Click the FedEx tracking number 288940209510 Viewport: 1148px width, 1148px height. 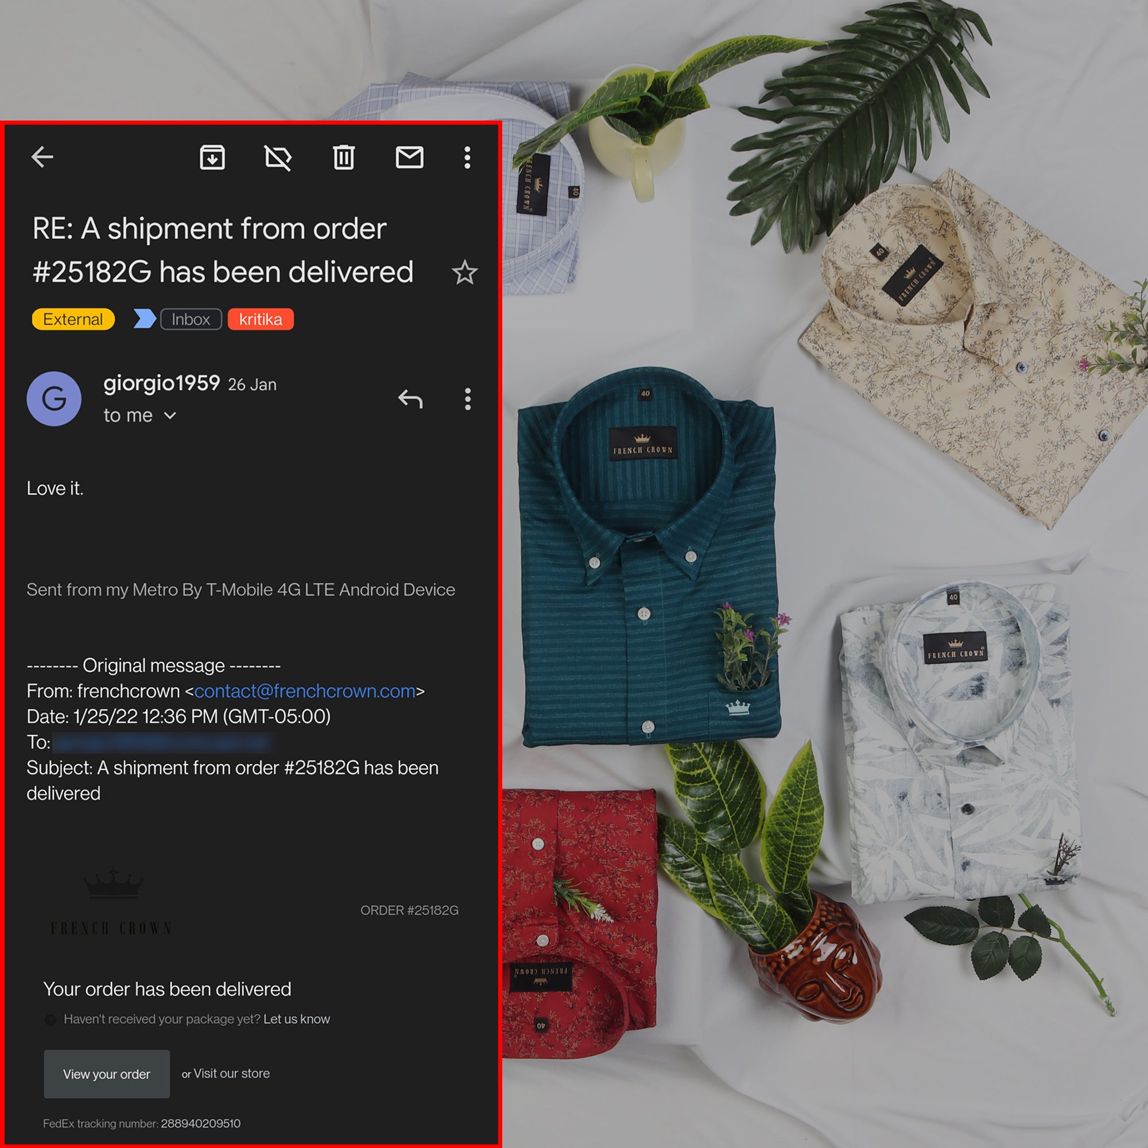click(x=200, y=1124)
